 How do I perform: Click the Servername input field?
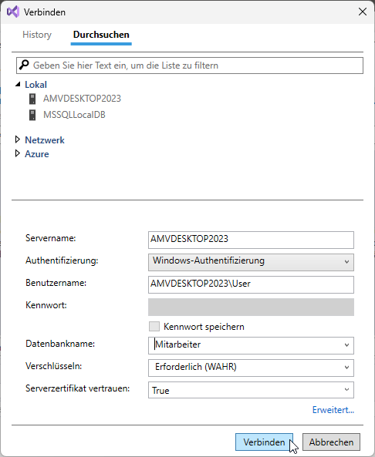pyautogui.click(x=251, y=240)
